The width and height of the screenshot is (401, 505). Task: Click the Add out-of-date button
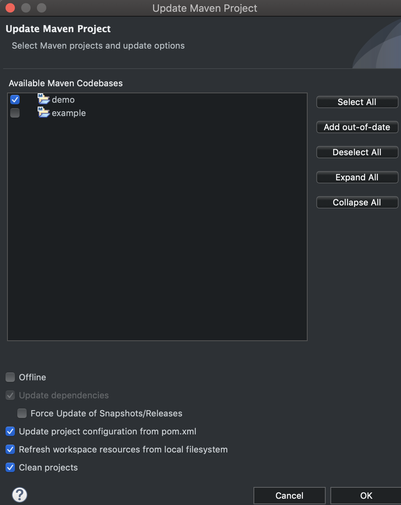coord(357,127)
